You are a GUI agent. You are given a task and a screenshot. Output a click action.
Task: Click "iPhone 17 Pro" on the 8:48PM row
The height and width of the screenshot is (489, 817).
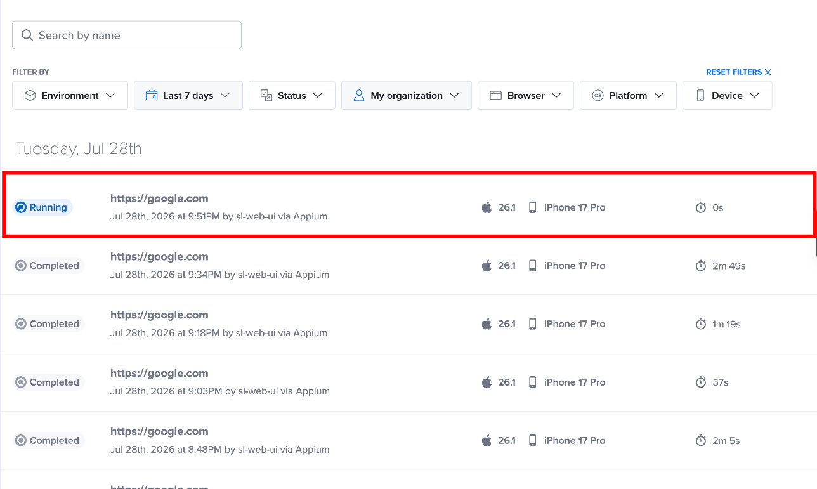pos(575,441)
